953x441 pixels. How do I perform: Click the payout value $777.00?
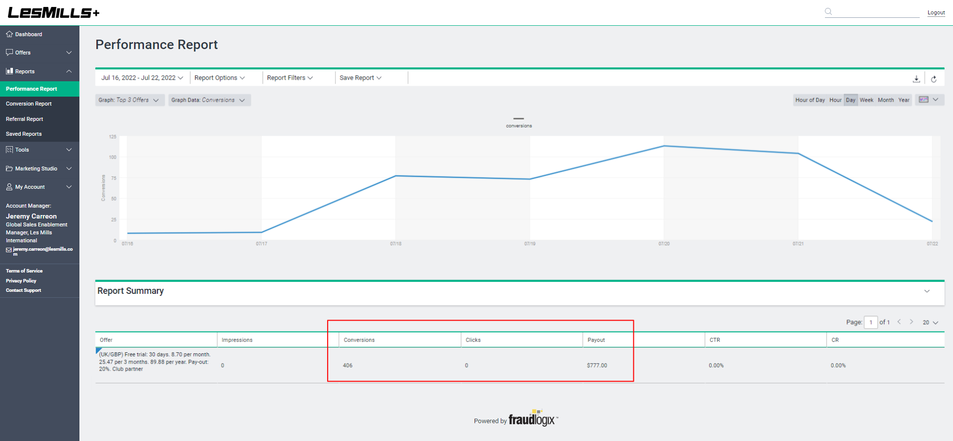tap(597, 366)
